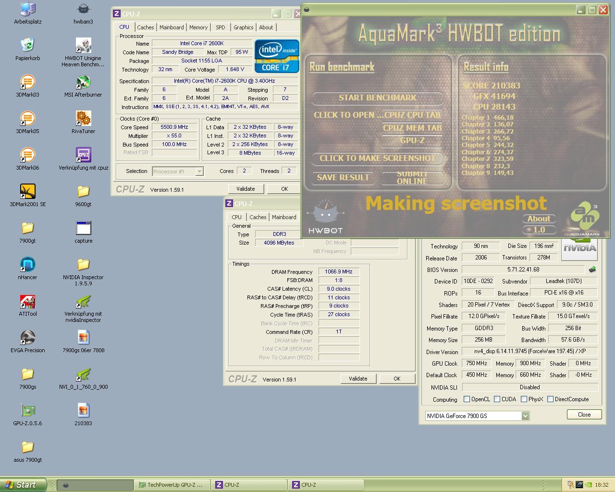Click SAVE RESULT in AquaMark
The width and height of the screenshot is (615, 492).
click(x=343, y=178)
